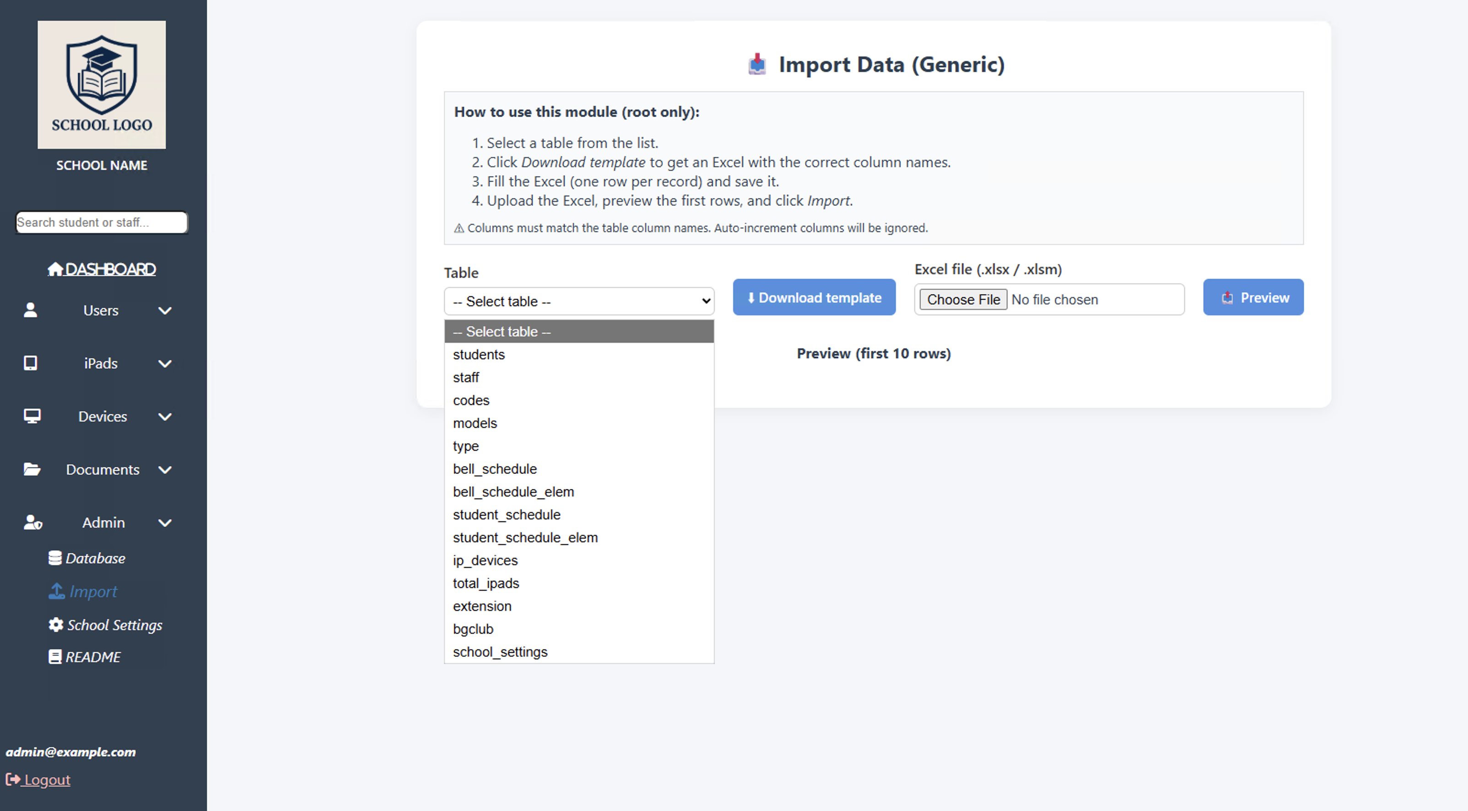Click the iPads tablet icon
This screenshot has height=811, width=1468.
pos(31,363)
